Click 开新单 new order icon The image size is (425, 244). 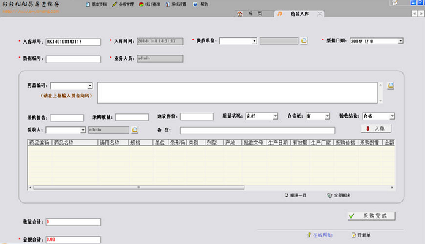pos(353,235)
